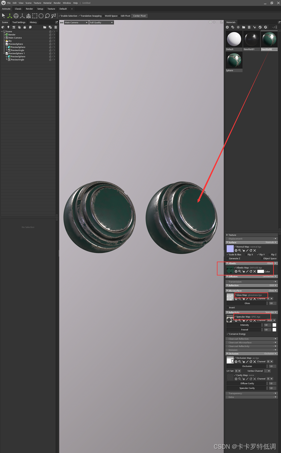
Task: Open material folder icon in Materials panel
Action: coord(244,27)
